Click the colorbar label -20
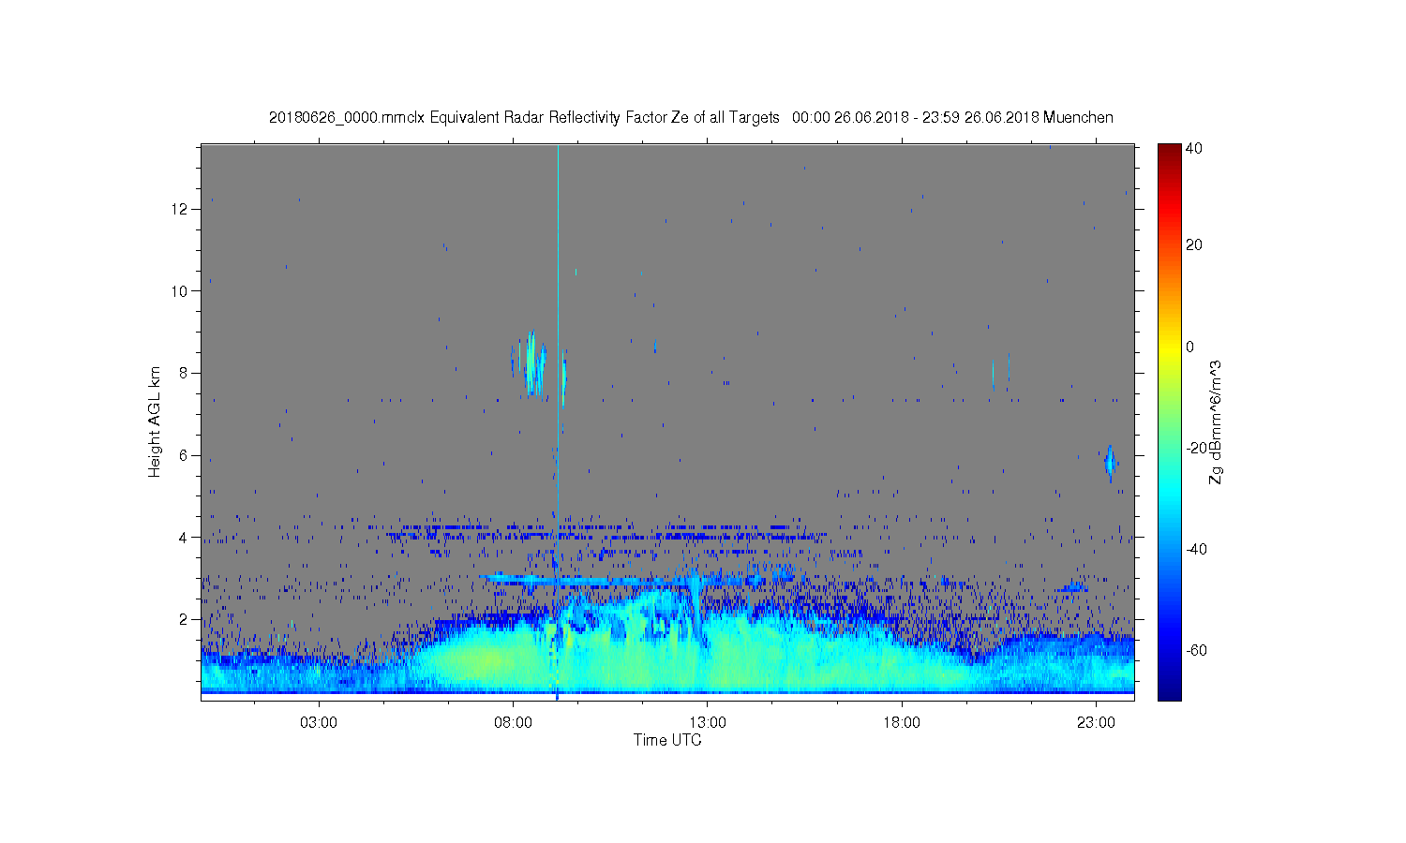1406x843 pixels. pos(1196,448)
